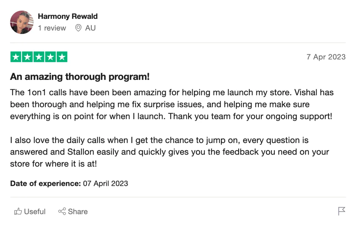Click the first green rating star
This screenshot has width=355, height=225.
coord(16,57)
